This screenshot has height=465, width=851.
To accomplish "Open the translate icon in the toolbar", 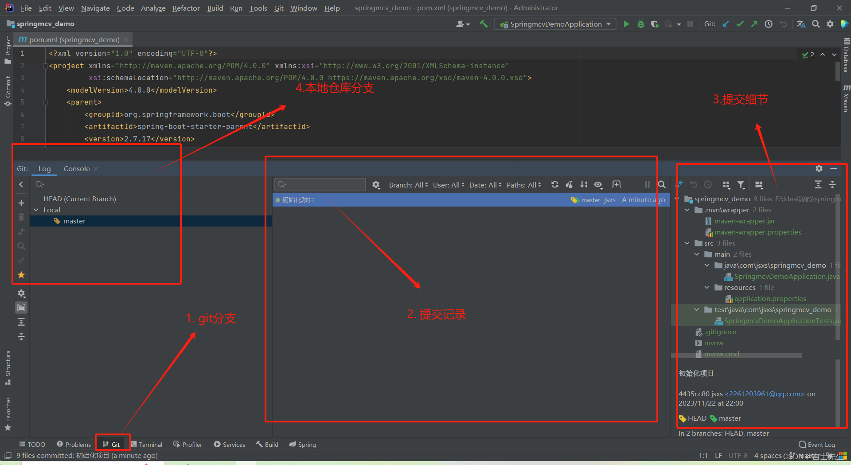I will pyautogui.click(x=801, y=24).
